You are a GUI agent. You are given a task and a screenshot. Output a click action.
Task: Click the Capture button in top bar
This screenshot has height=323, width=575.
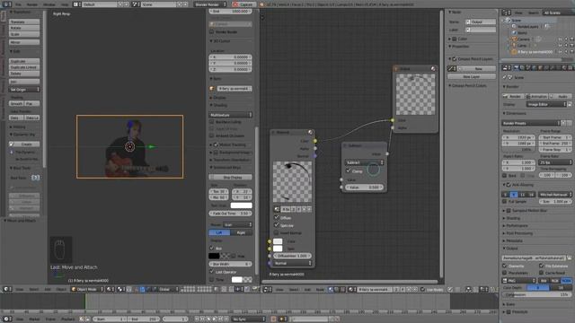[243, 4]
